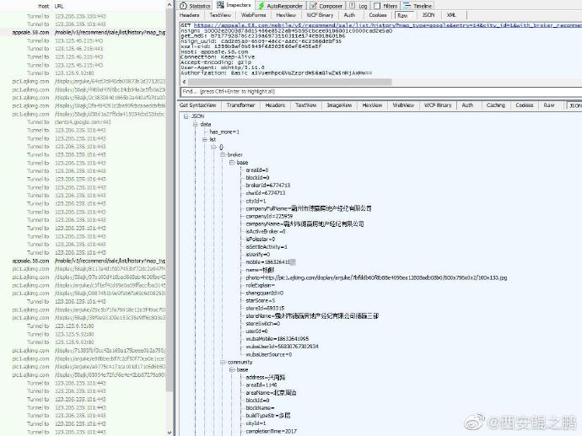
Task: Select the brokerId=6774713 entry
Action: pyautogui.click(x=267, y=186)
